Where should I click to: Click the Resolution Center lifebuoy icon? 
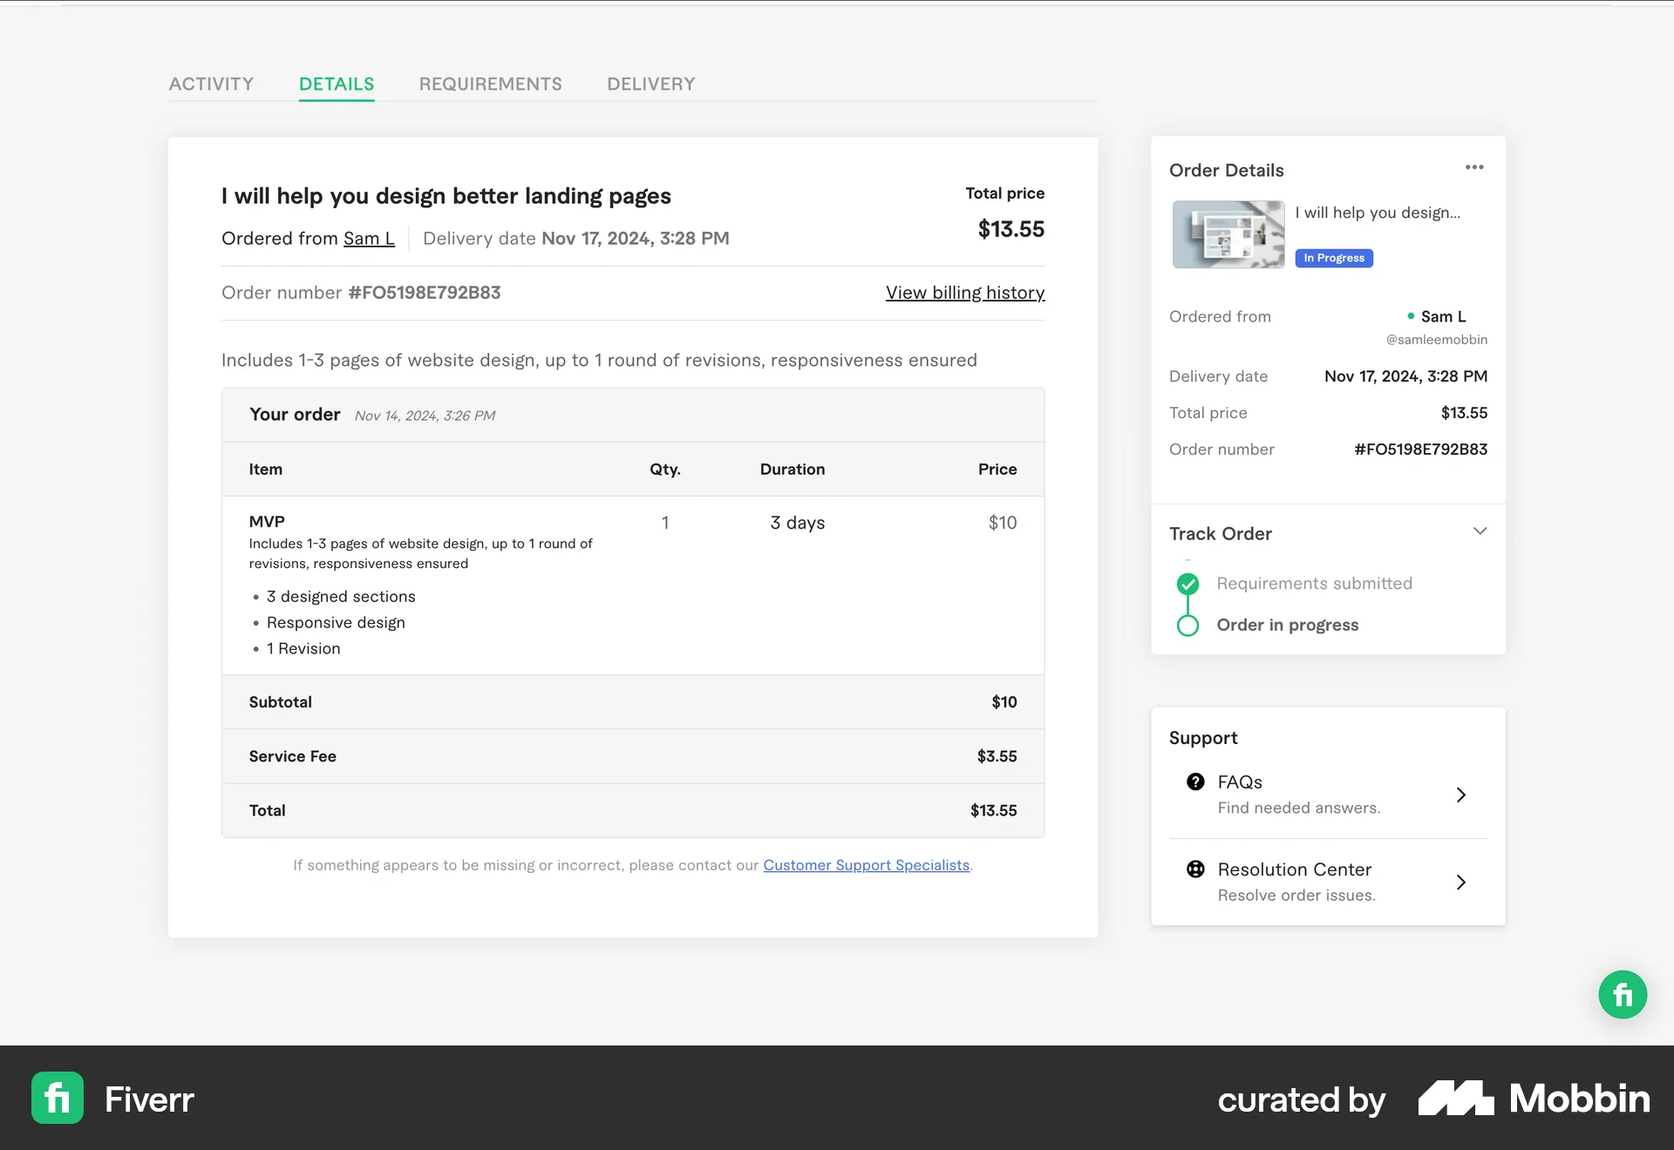1195,869
